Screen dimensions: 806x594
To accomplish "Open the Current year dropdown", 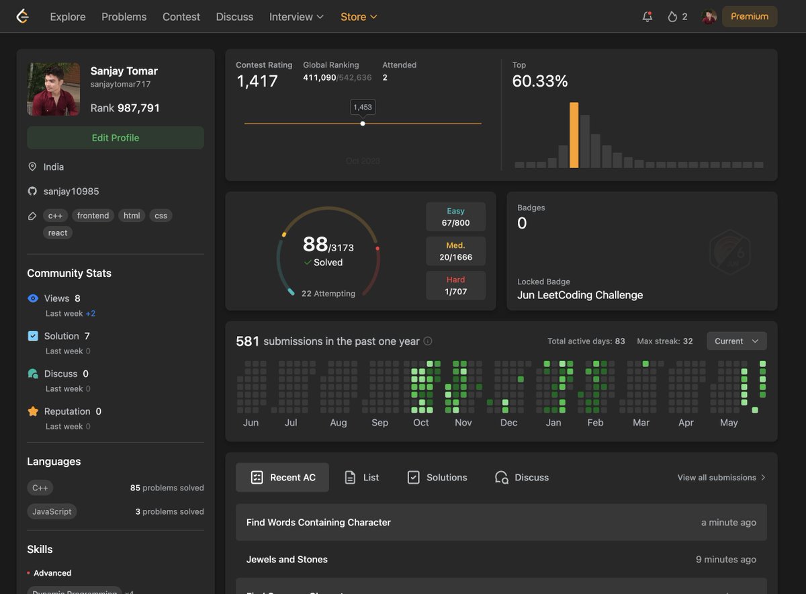I will (x=737, y=341).
